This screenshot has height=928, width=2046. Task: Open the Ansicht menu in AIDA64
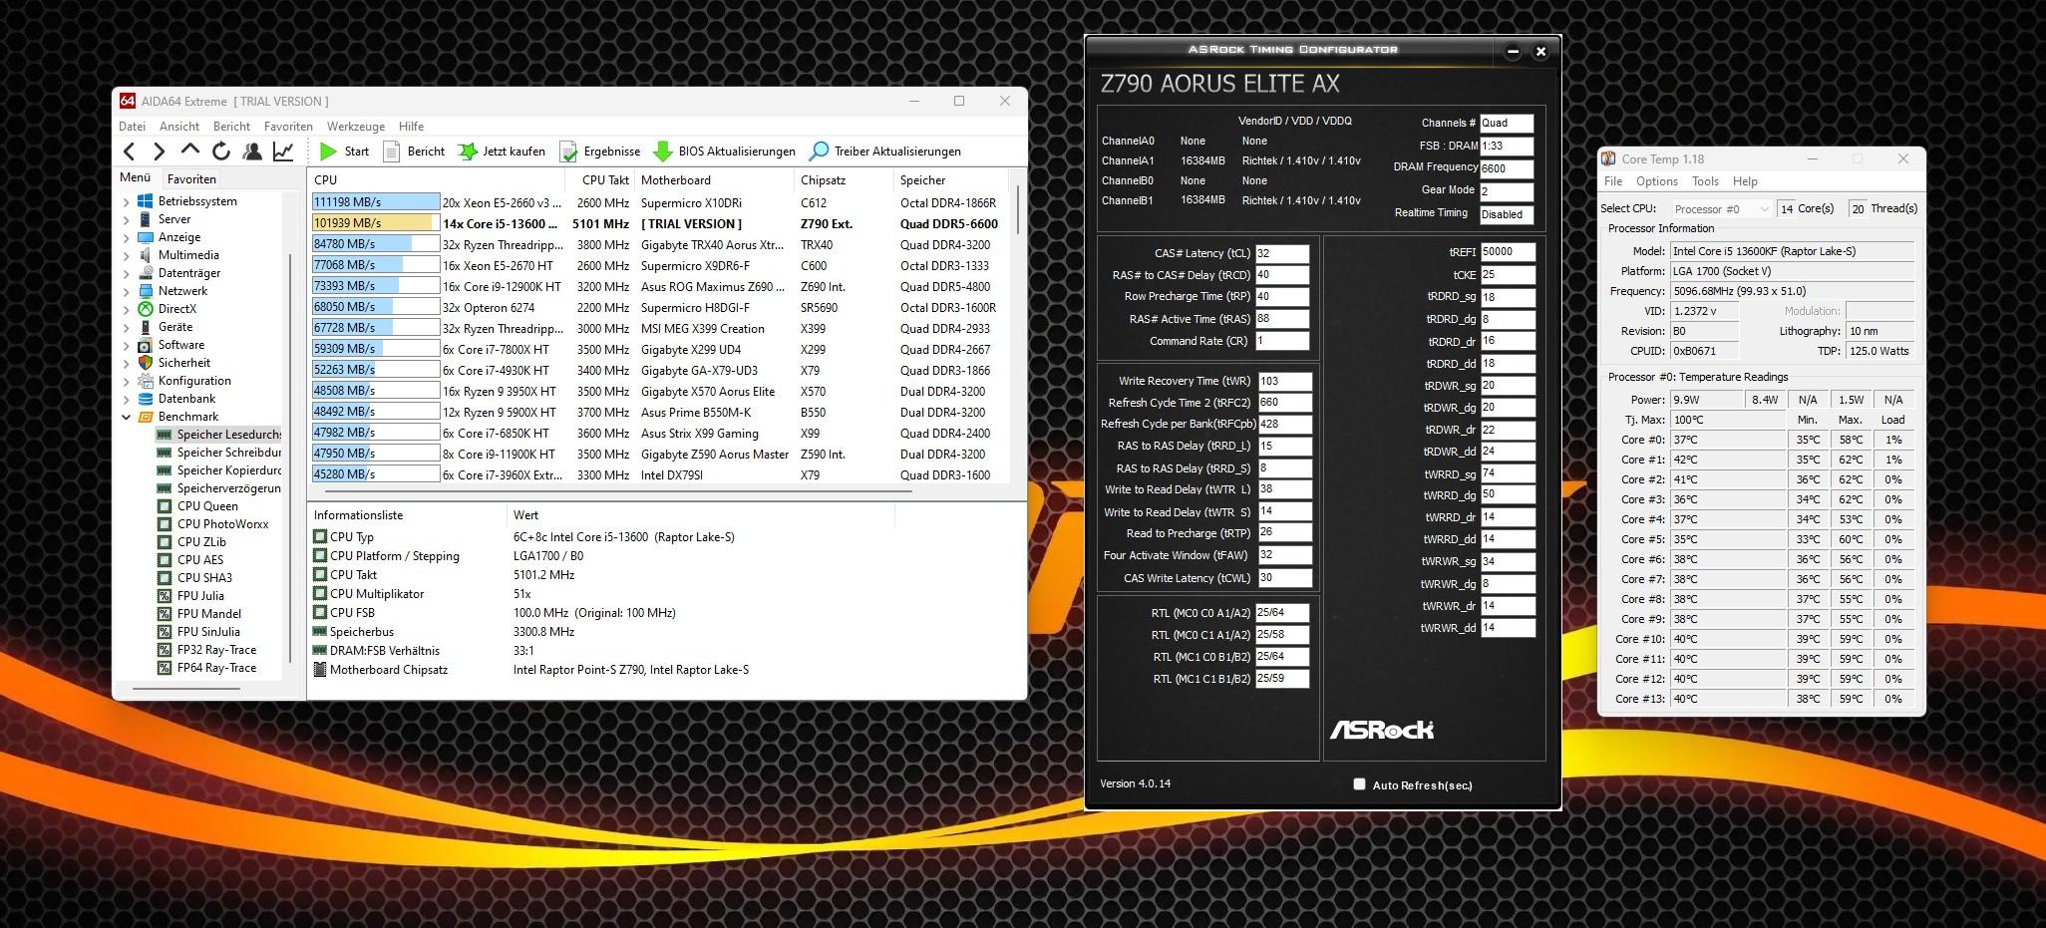(178, 127)
